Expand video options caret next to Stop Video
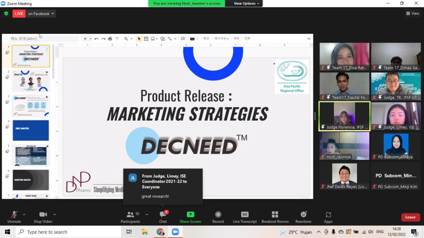Viewport: 424px width, 238px height. point(55,214)
